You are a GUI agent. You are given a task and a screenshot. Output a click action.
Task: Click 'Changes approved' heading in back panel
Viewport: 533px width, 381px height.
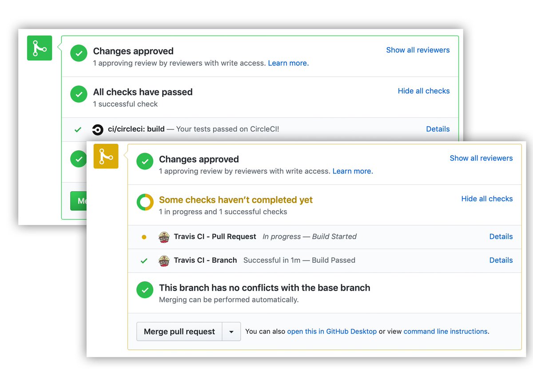click(133, 51)
